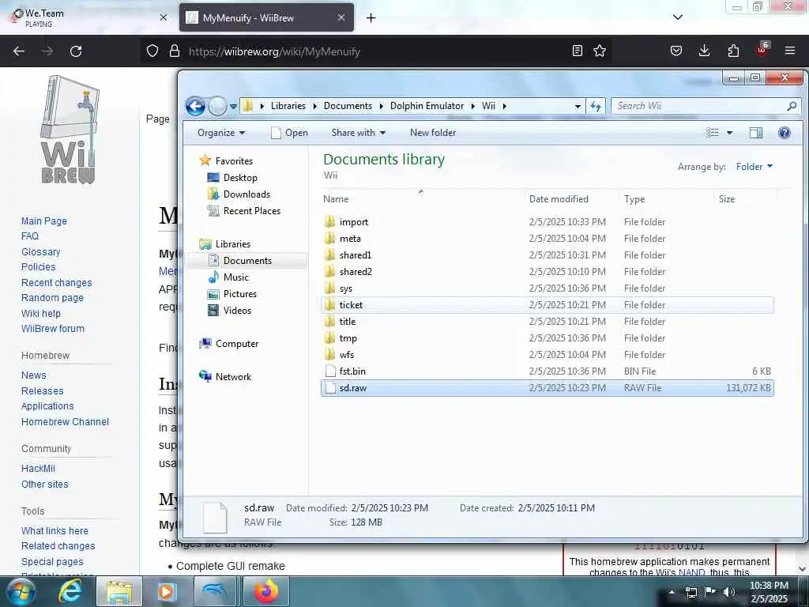Click the Libraries breadcrumb segment
809x607 pixels.
click(288, 106)
